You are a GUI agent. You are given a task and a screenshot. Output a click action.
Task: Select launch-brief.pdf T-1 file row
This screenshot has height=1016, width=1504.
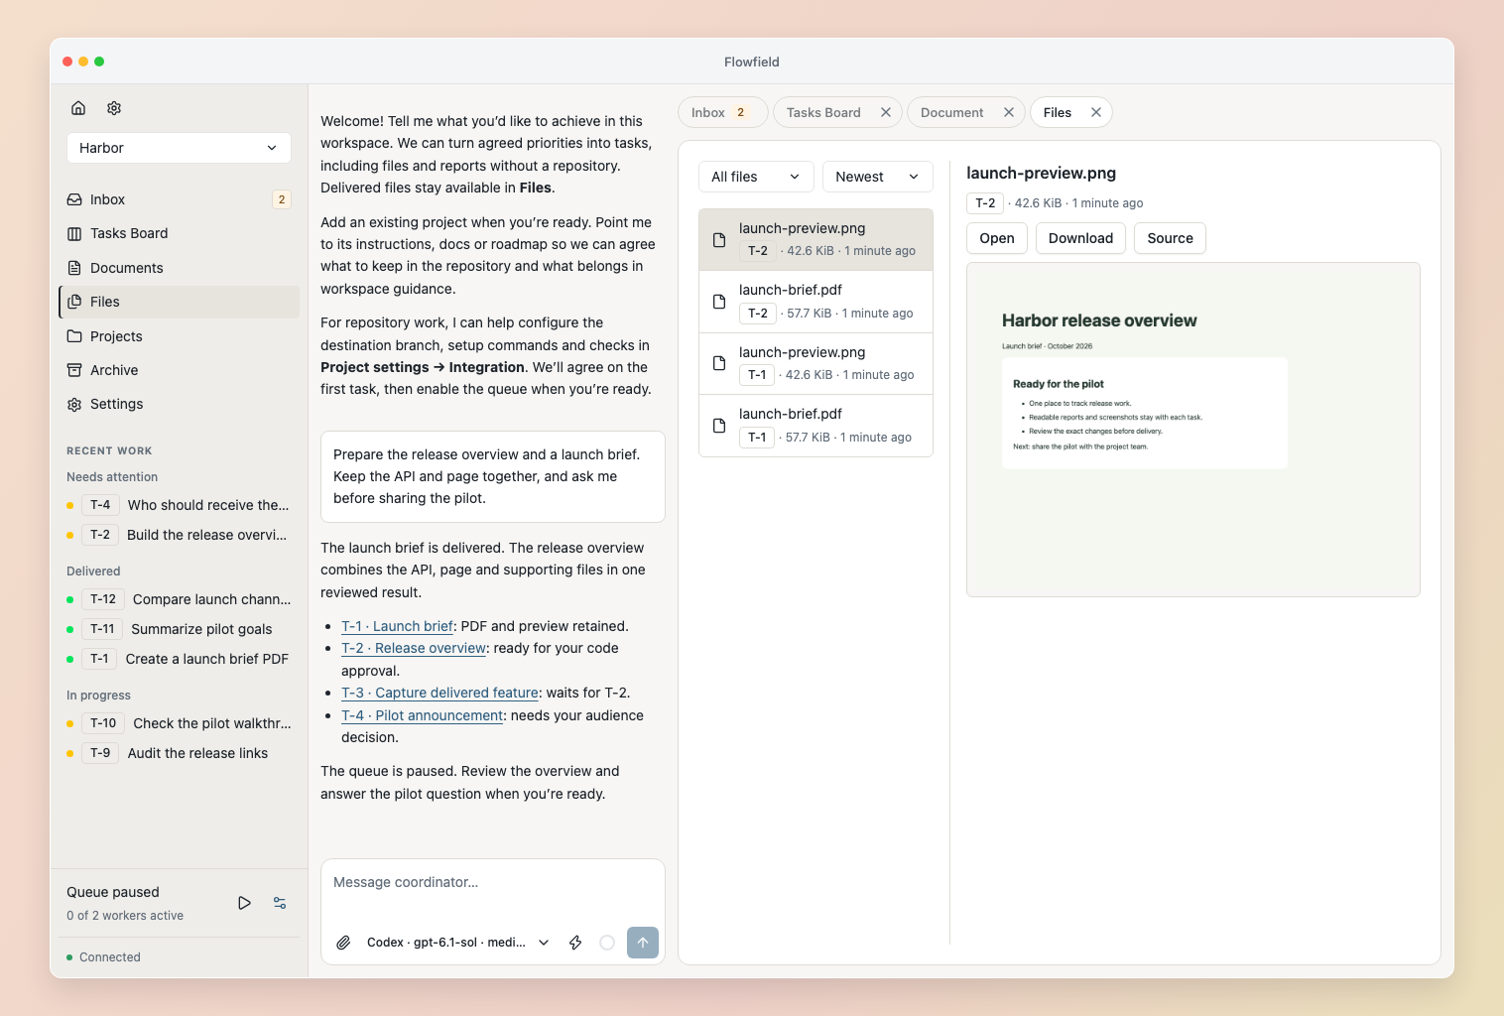815,426
